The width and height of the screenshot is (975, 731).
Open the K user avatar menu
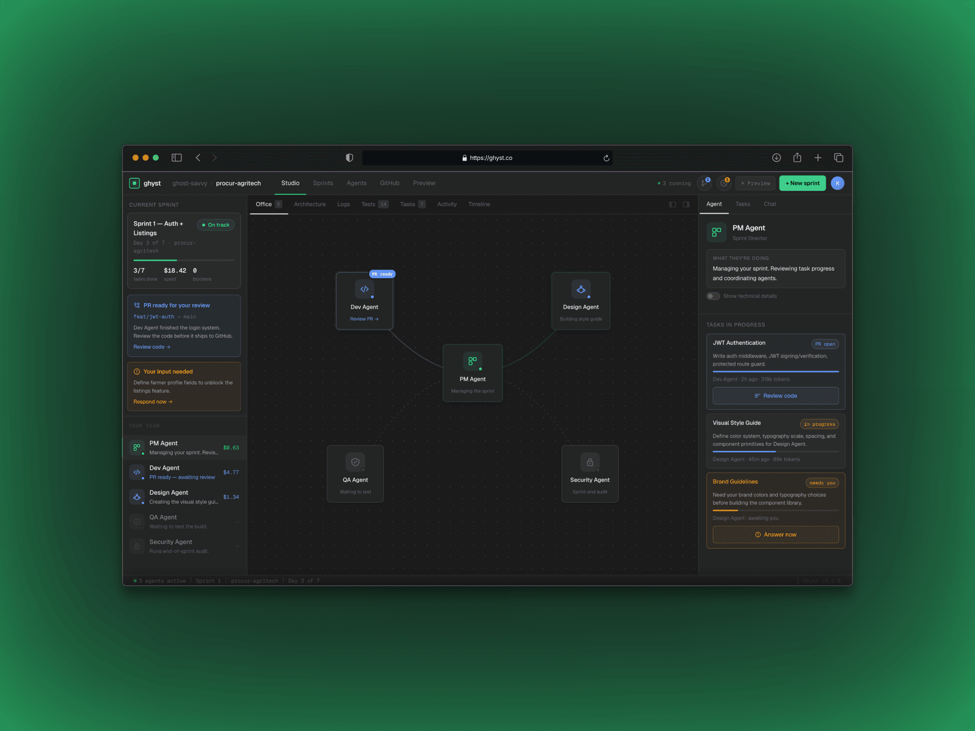pos(837,183)
